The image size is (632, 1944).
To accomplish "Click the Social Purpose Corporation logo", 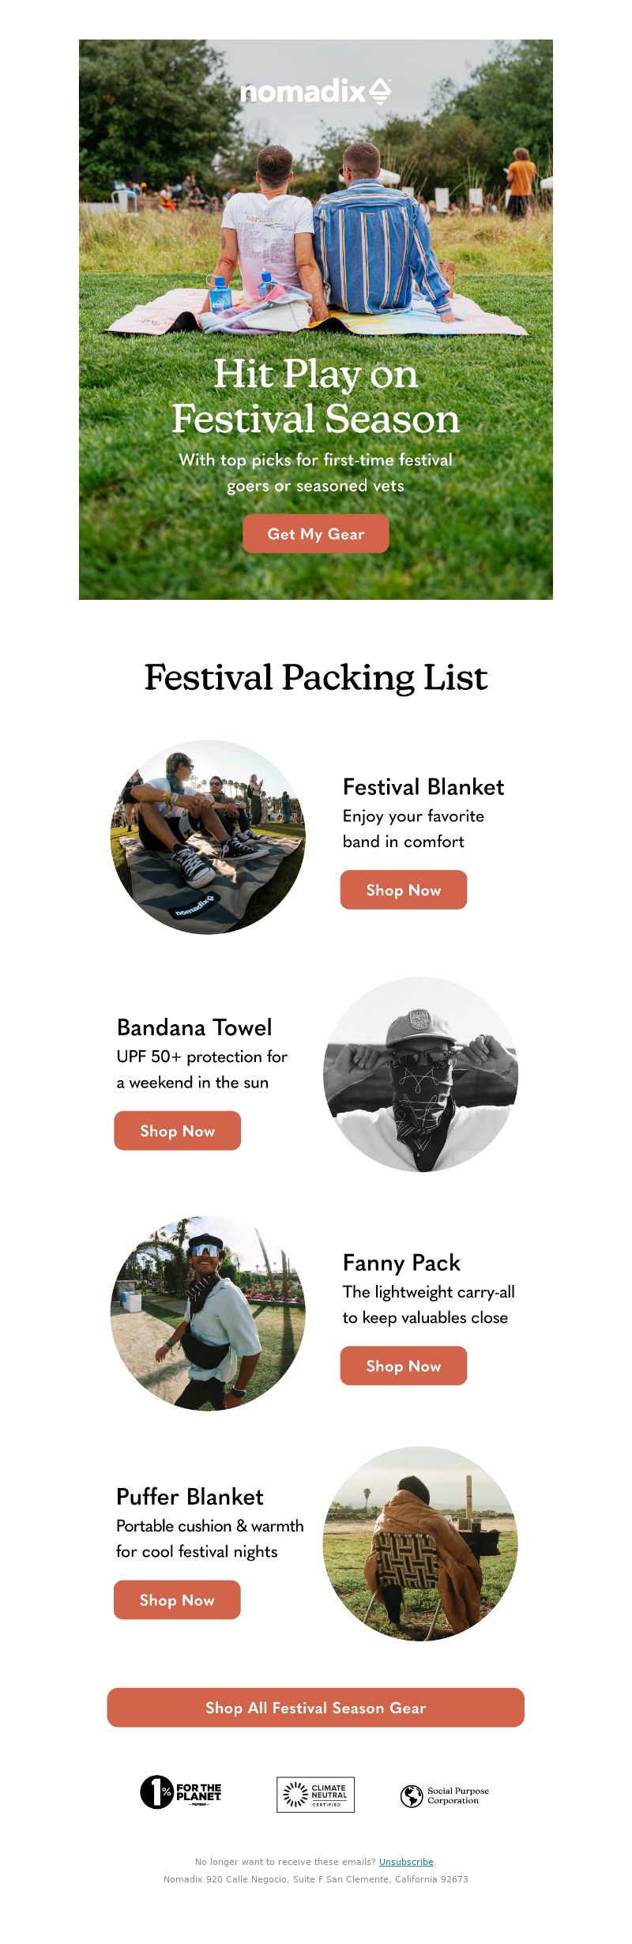I will coord(445,1795).
